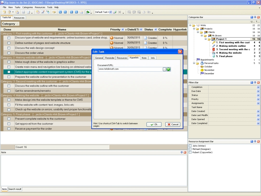Image resolution: width=261 pixels, height=196 pixels.
Task: Switch to the Reminder tab in Edit Task
Action: coord(110,58)
